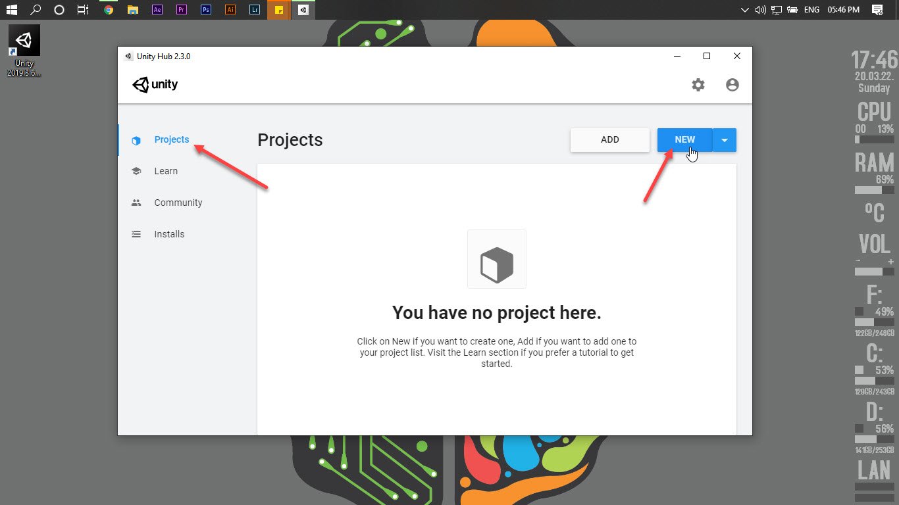Select the Community people icon
This screenshot has height=505, width=899.
pyautogui.click(x=136, y=203)
